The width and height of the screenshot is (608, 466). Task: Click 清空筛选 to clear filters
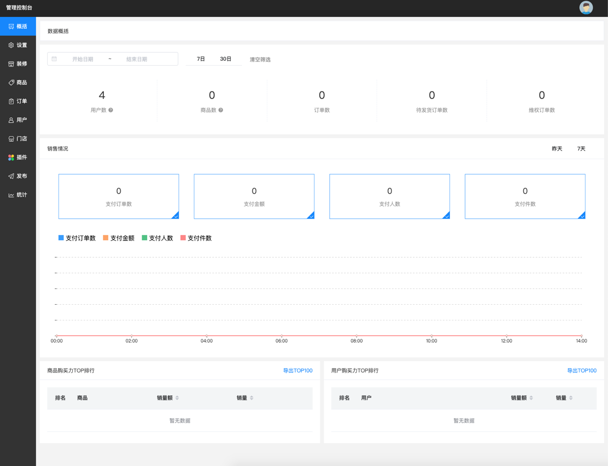(x=260, y=60)
